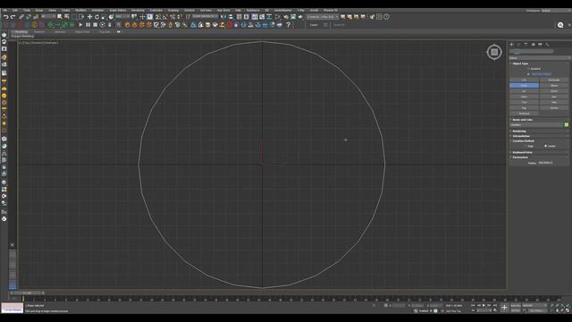Image resolution: width=572 pixels, height=322 pixels.
Task: Click the Mirror tool icon
Action: pos(223,16)
